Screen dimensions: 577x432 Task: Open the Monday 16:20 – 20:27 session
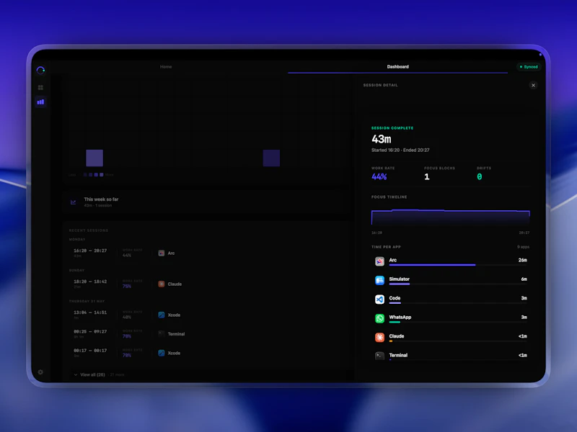pyautogui.click(x=206, y=253)
